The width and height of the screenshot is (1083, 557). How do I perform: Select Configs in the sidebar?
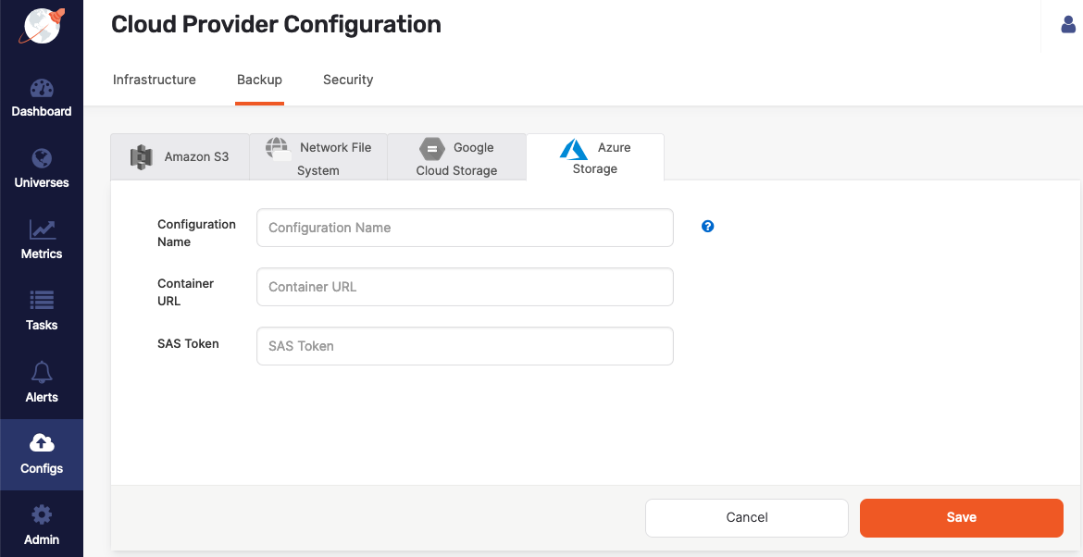42,454
